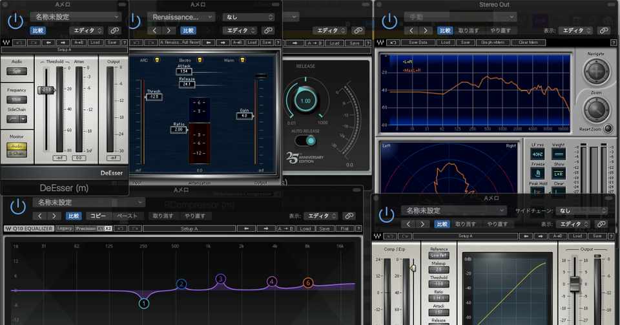Click Legacy mode tab in Q10 toolbar

[x=65, y=229]
